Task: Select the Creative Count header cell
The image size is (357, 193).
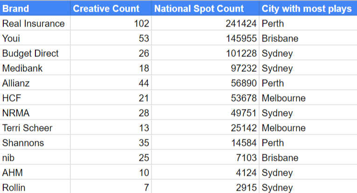Action: pyautogui.click(x=111, y=8)
